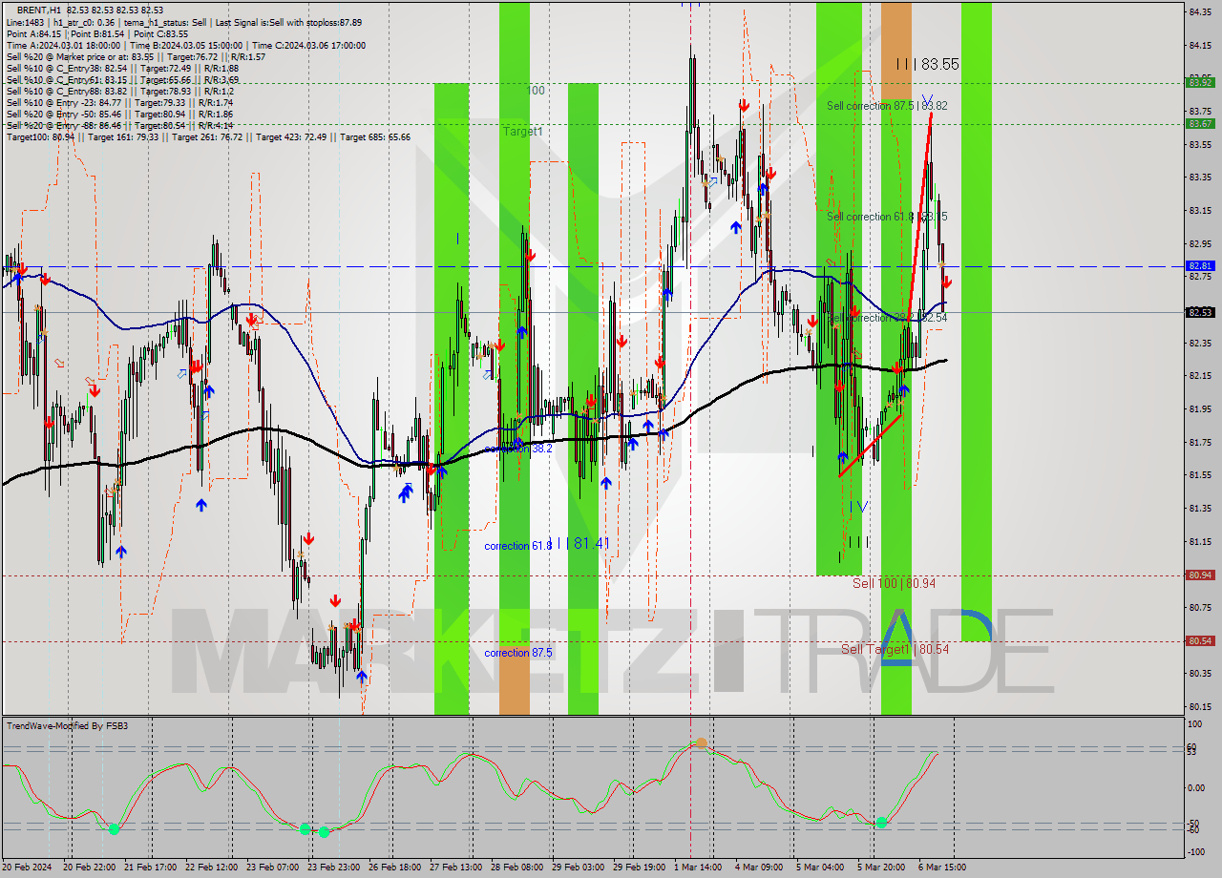This screenshot has height=878, width=1222.
Task: Select the 'Sell correction 61.8 | 83.15' label
Action: tap(887, 217)
